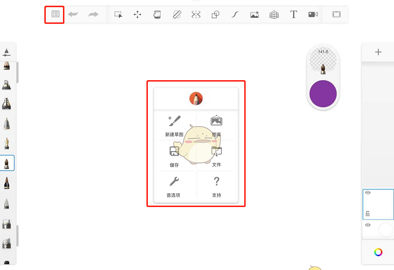Screen dimensions: 394x270
Task: Pick the slanted-top eraser brush
Action: click(x=7, y=243)
